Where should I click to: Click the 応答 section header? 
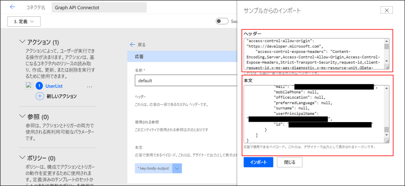point(183,57)
